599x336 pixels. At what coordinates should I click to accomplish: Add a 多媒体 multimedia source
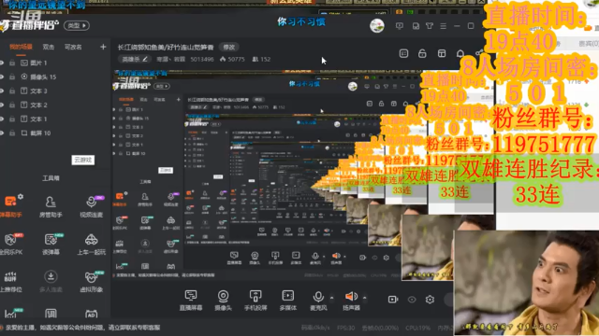click(x=287, y=300)
